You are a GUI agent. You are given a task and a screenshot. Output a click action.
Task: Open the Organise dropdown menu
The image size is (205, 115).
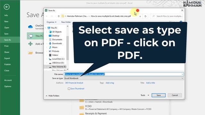pyautogui.click(x=51, y=22)
